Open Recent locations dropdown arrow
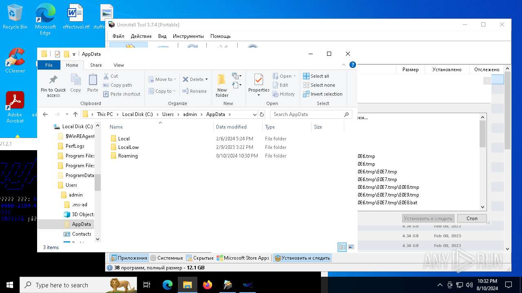The height and width of the screenshot is (293, 522). [x=66, y=114]
